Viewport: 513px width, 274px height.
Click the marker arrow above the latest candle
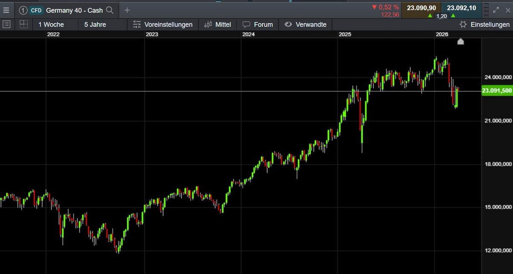[460, 42]
